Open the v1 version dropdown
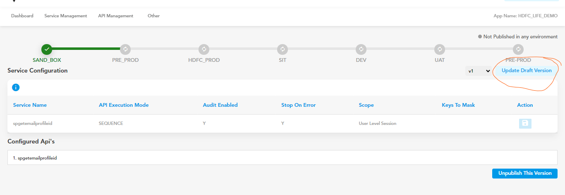This screenshot has width=565, height=195. 479,71
